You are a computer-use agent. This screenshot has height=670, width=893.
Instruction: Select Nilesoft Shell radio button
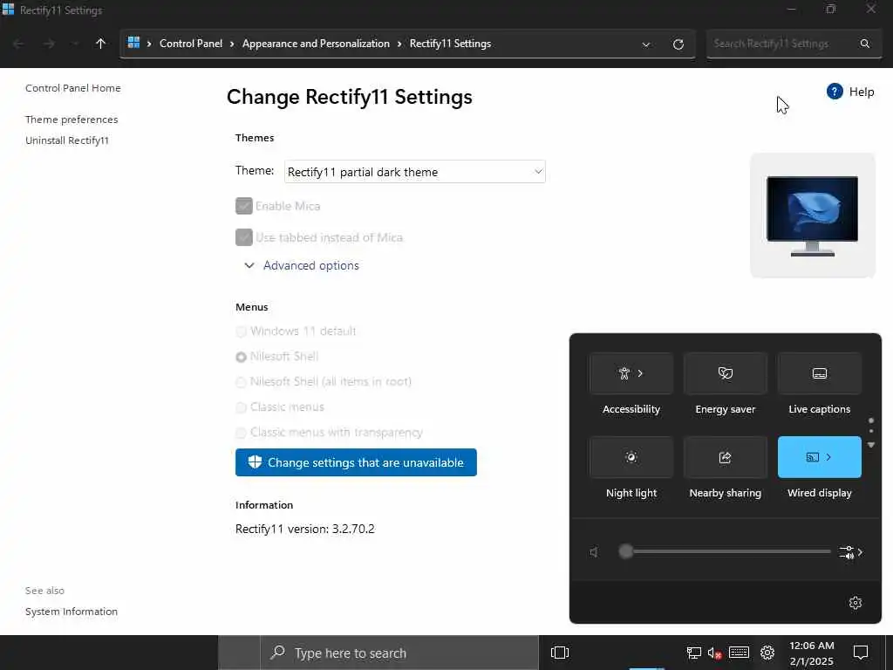(x=241, y=357)
